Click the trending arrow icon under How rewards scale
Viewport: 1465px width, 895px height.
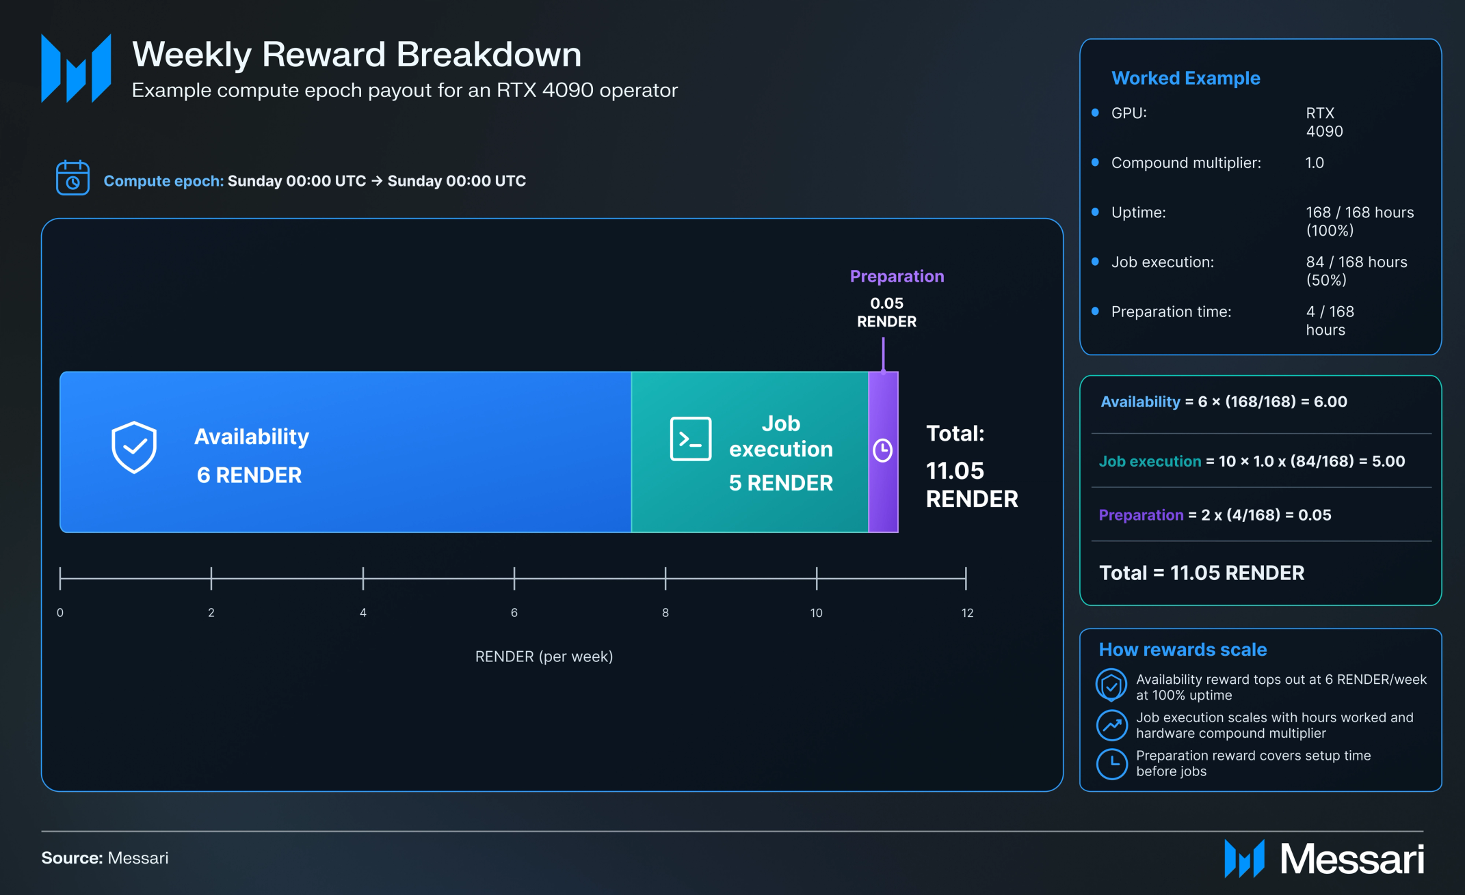tap(1112, 725)
